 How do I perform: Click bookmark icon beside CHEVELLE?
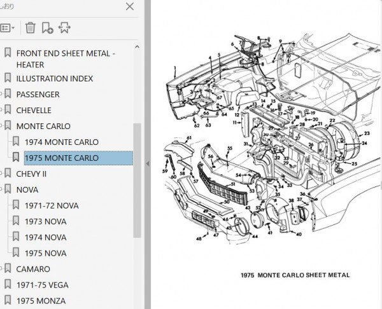pos(8,110)
